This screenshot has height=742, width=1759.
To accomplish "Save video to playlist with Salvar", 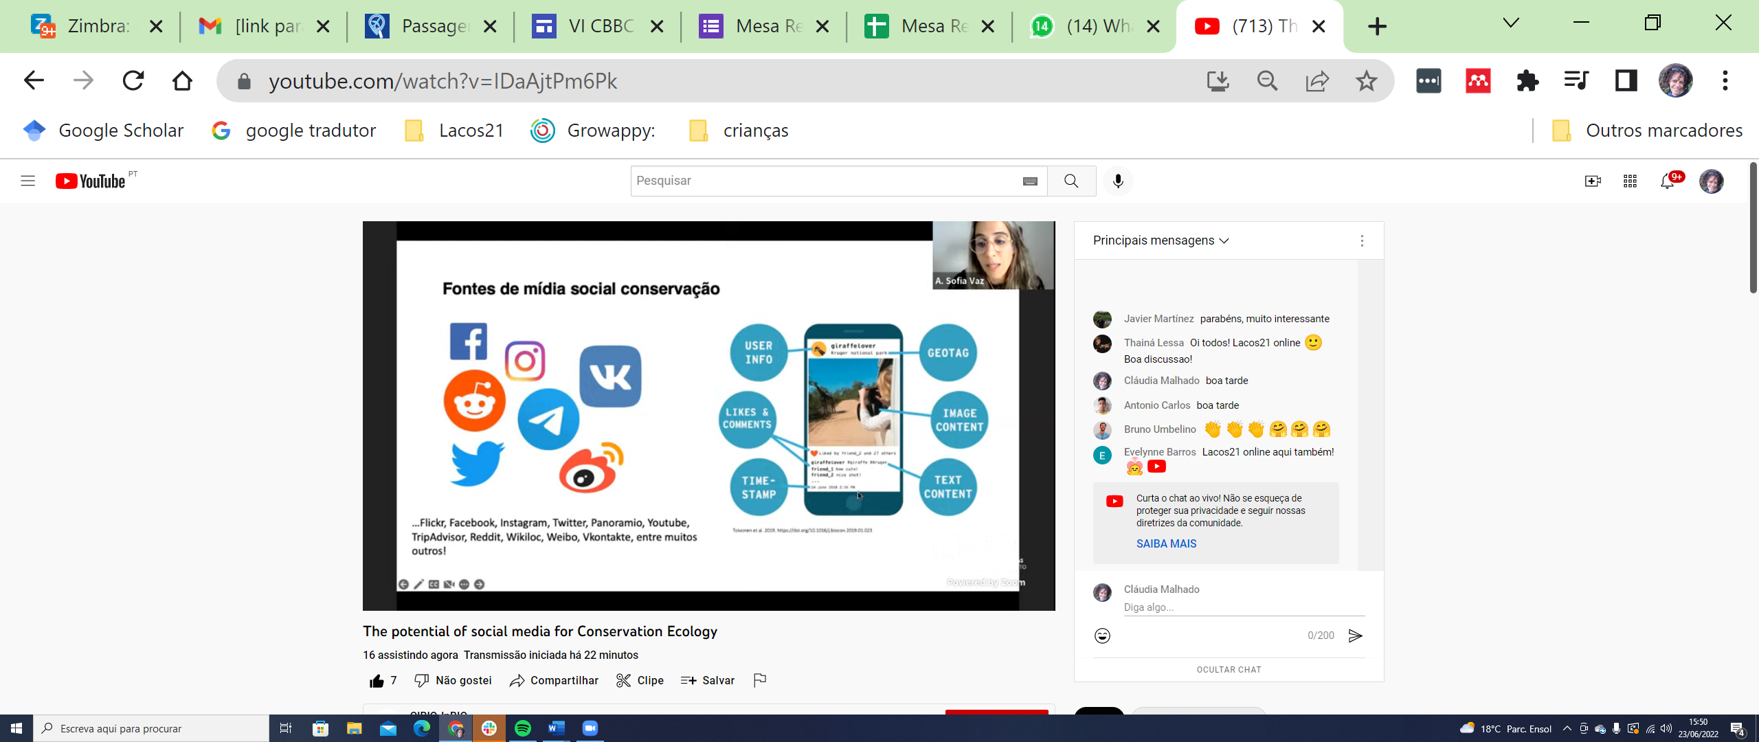I will tap(707, 680).
